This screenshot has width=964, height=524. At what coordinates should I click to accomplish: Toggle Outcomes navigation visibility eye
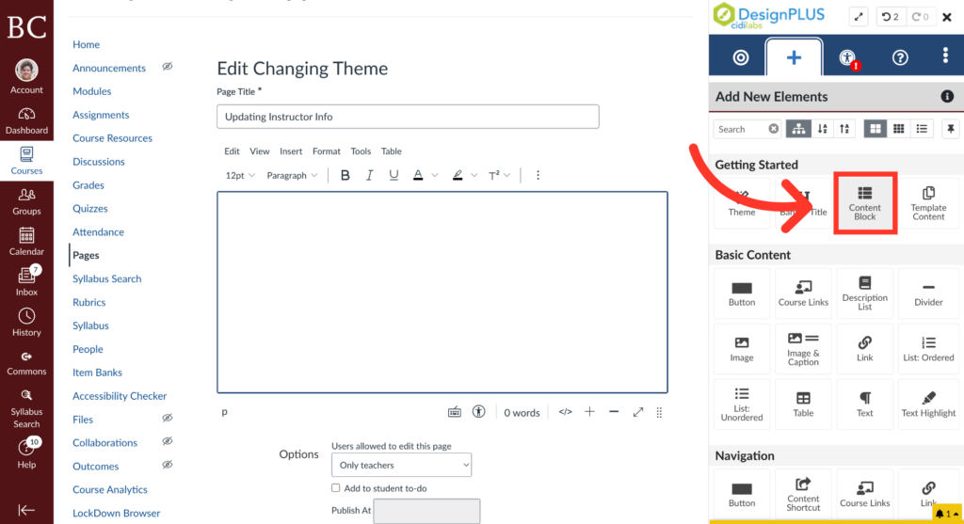(168, 465)
